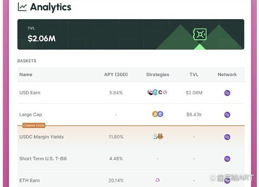Click the vault icon in the TVL banner
This screenshot has height=187, width=259.
click(199, 34)
